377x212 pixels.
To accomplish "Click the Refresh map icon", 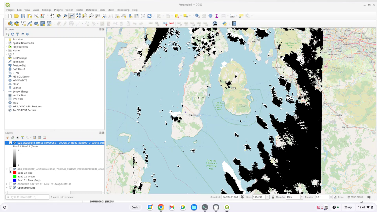I will pos(150,16).
